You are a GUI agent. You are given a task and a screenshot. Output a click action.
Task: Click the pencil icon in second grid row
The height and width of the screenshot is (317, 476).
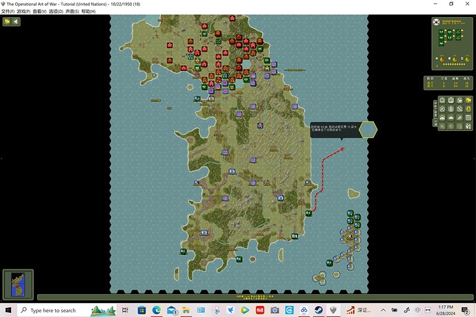(x=442, y=109)
